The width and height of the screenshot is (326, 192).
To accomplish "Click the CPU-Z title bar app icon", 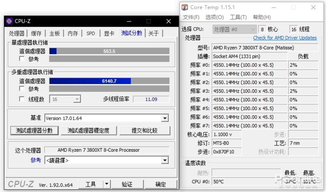I will (9, 21).
